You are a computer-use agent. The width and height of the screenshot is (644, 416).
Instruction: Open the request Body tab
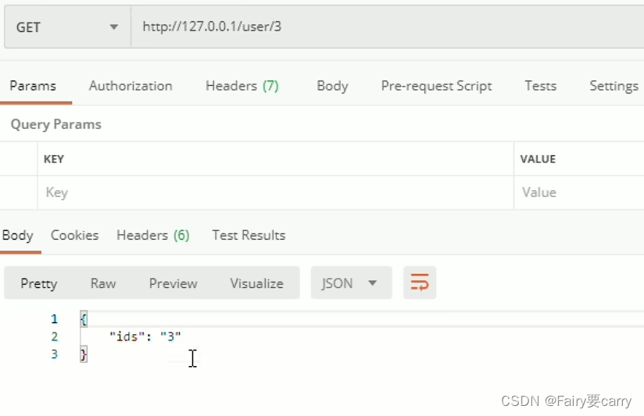(x=332, y=86)
